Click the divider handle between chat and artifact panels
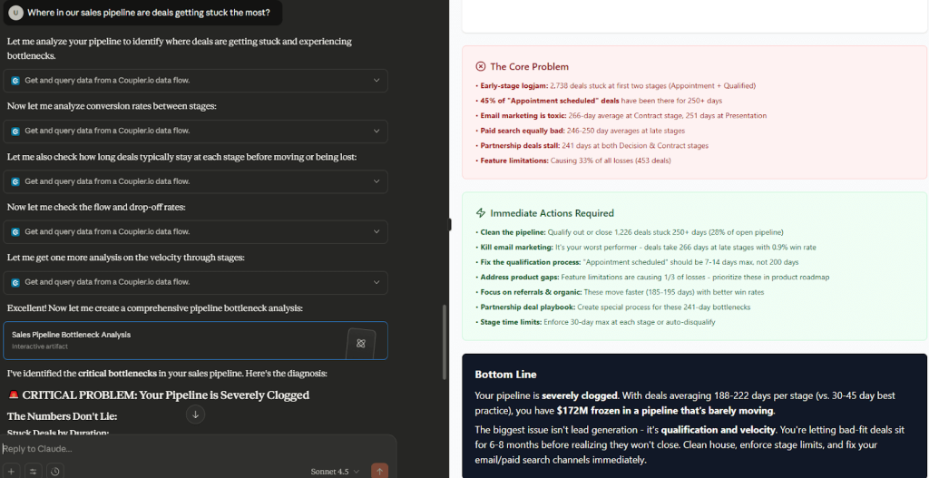This screenshot has height=478, width=929. pyautogui.click(x=450, y=224)
